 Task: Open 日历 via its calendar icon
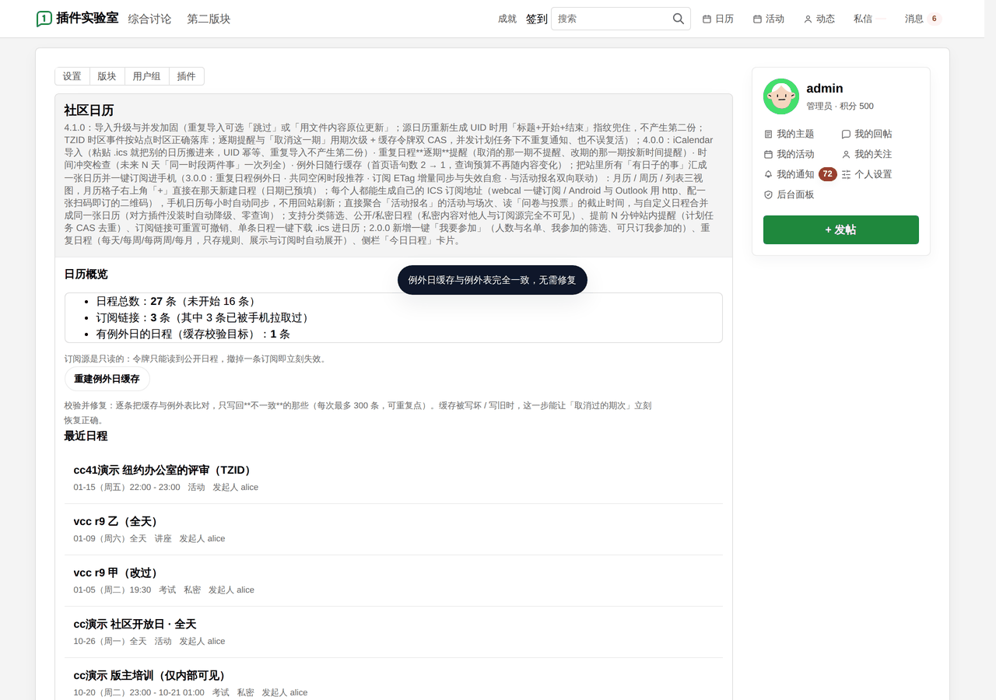tap(707, 19)
